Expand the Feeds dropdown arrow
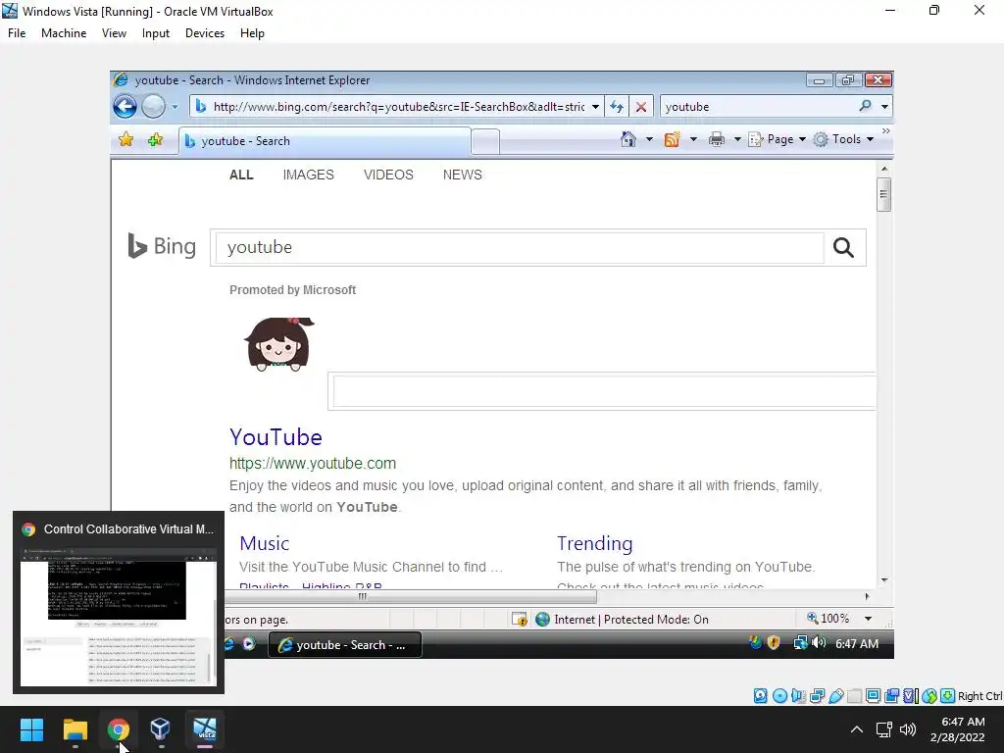 point(693,139)
